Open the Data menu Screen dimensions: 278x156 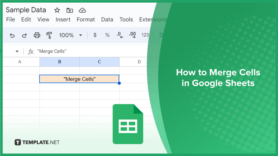[x=107, y=20]
